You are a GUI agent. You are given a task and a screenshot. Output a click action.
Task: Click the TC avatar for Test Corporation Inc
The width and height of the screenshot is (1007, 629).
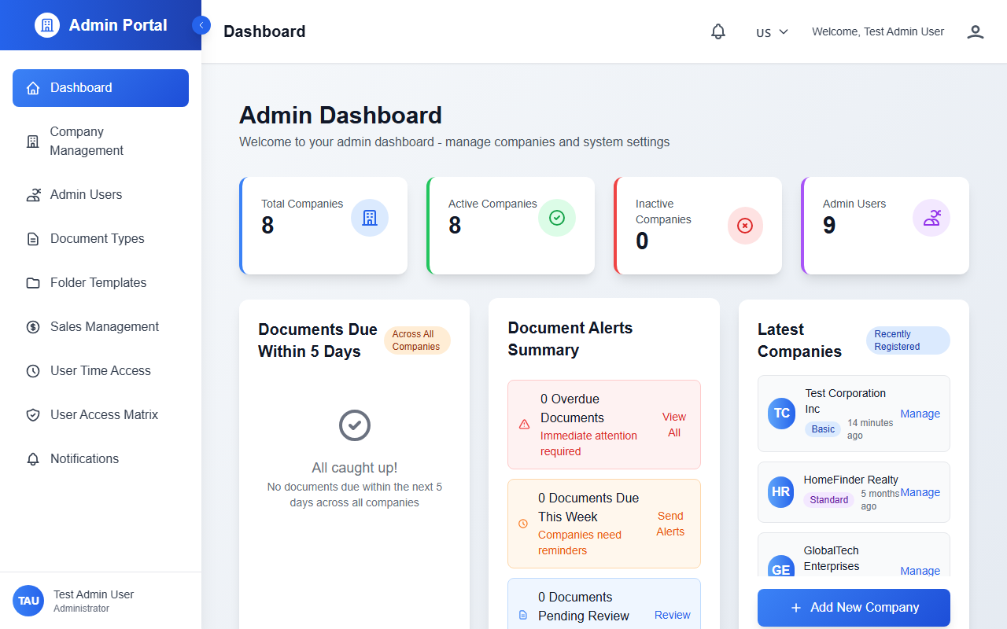781,414
